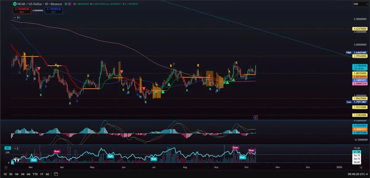Click the orange 2.82755970 price label

coord(360,76)
